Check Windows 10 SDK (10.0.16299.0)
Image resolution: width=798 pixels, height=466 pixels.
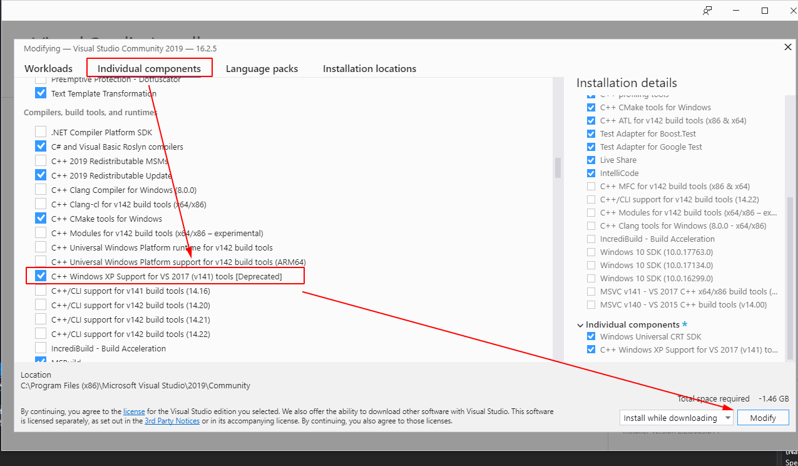[591, 278]
